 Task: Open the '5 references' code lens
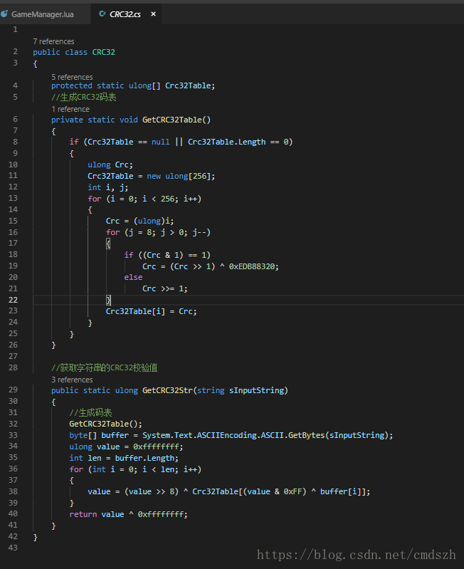point(72,77)
